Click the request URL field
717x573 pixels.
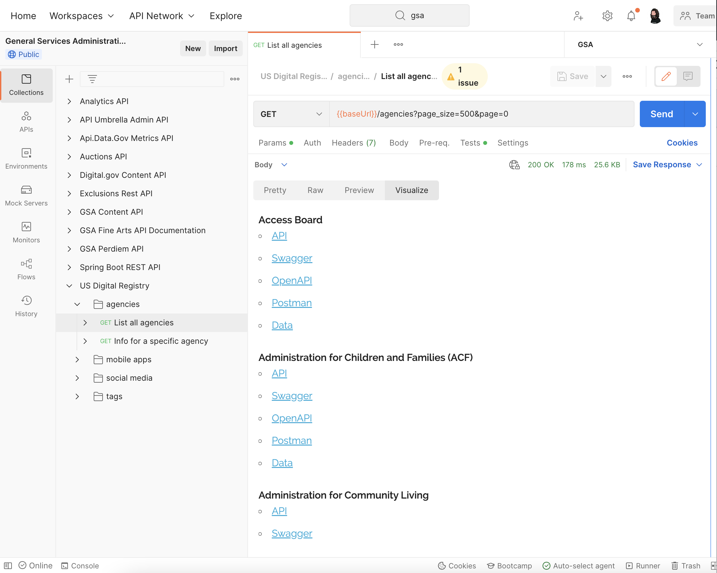[x=482, y=114]
